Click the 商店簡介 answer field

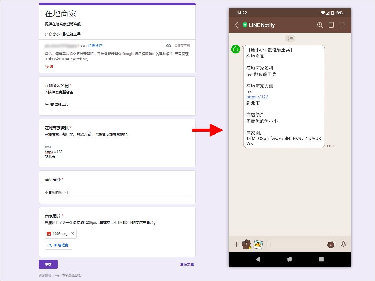(x=117, y=192)
